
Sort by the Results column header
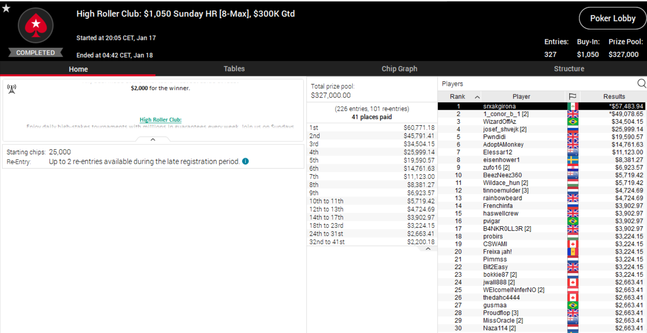(614, 97)
